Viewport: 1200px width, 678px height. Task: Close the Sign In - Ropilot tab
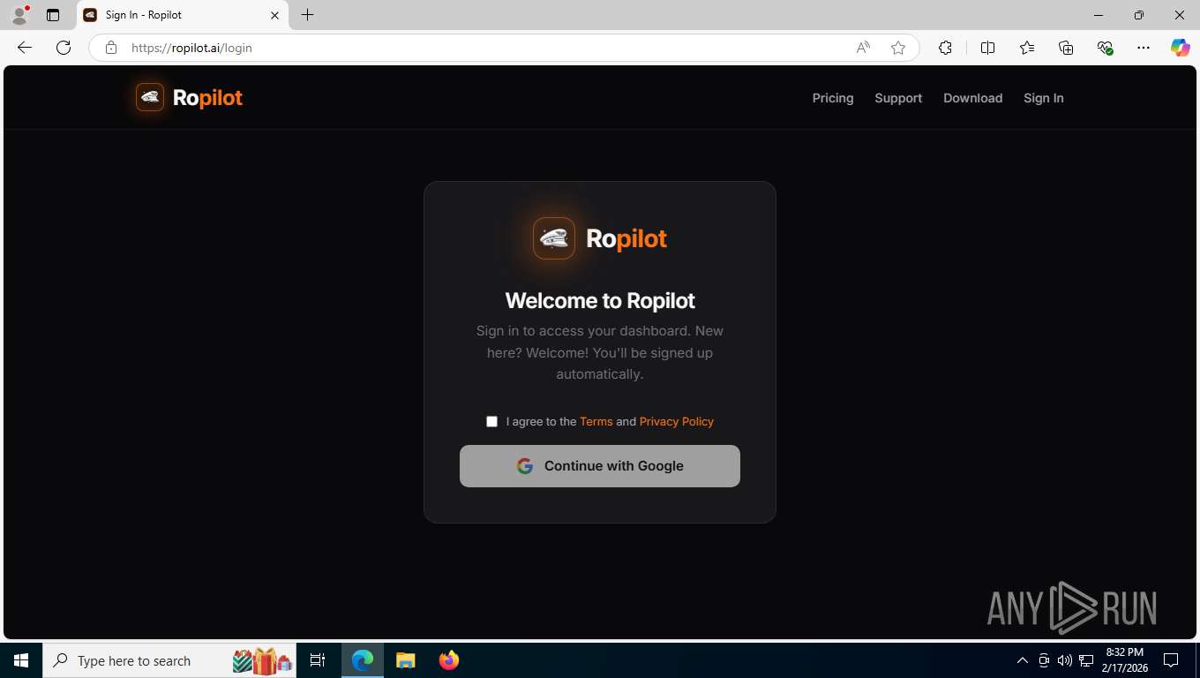point(274,15)
